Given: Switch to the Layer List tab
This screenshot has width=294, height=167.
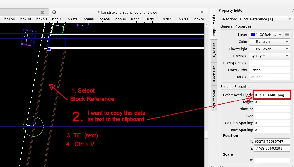Looking at the screenshot, I should (x=214, y=51).
